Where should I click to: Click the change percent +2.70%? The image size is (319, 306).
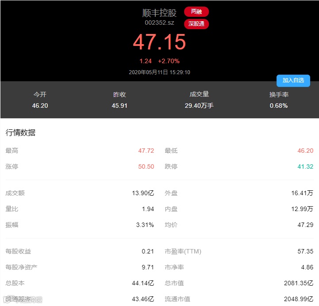pyautogui.click(x=169, y=61)
